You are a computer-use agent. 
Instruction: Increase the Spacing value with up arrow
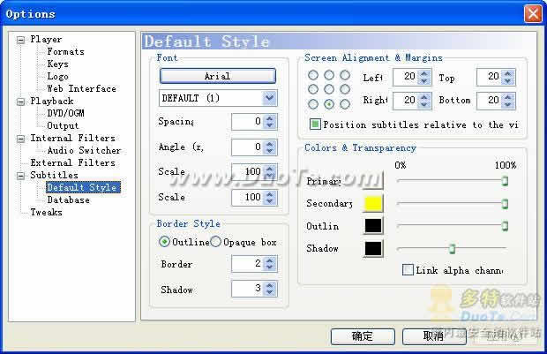(x=269, y=118)
